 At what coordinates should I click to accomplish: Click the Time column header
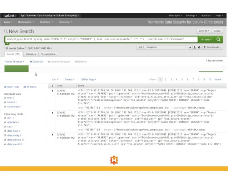(60, 86)
